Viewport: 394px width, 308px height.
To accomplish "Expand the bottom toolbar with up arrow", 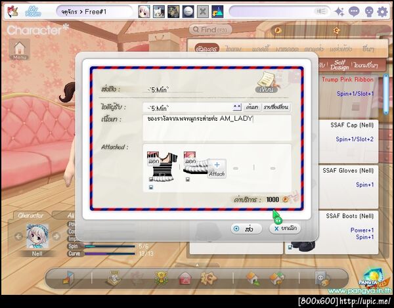I will coord(197,265).
